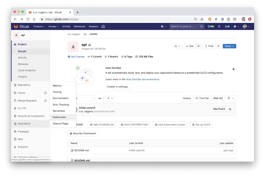Screen dimensions: 265x176
Task: Star the api project
Action: (190, 46)
